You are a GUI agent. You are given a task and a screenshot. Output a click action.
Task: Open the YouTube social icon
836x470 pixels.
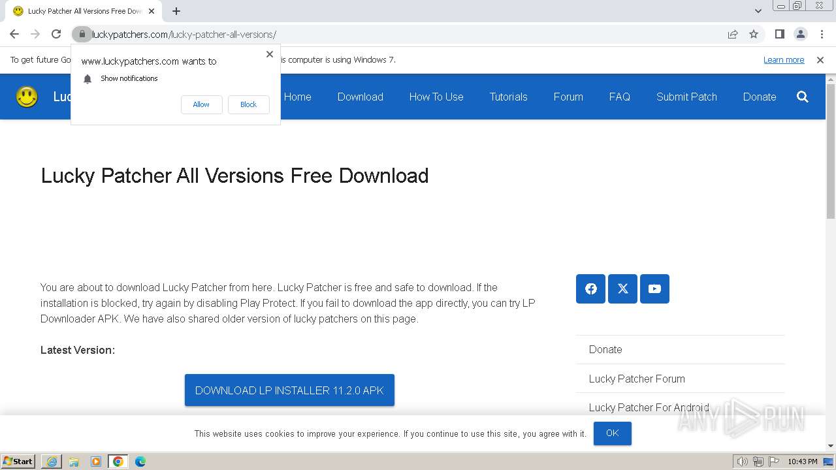[x=654, y=289]
